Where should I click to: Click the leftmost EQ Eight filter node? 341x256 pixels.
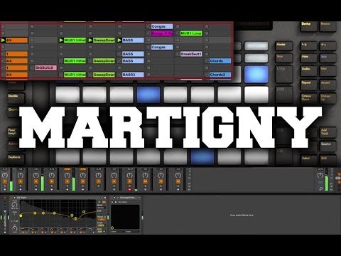tap(21, 215)
